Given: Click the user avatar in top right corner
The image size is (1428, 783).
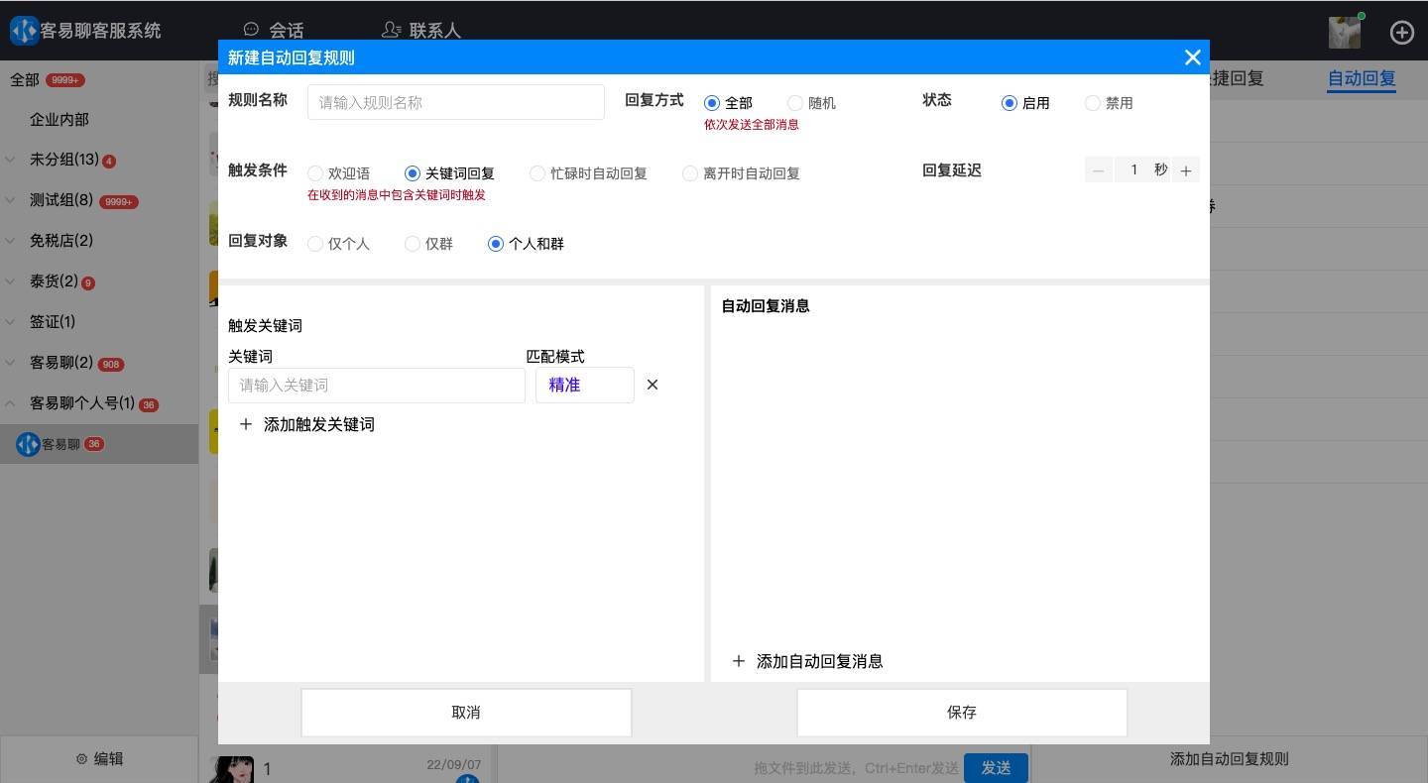Looking at the screenshot, I should pyautogui.click(x=1344, y=32).
